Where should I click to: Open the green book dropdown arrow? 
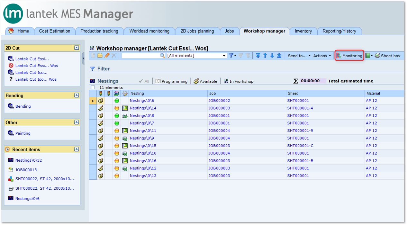tap(372, 56)
